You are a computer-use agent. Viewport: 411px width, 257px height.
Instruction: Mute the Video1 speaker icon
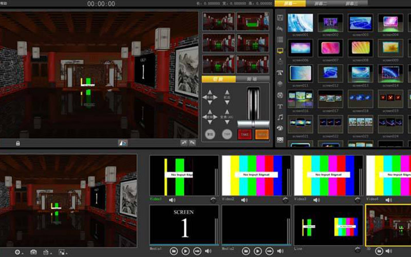172,199
